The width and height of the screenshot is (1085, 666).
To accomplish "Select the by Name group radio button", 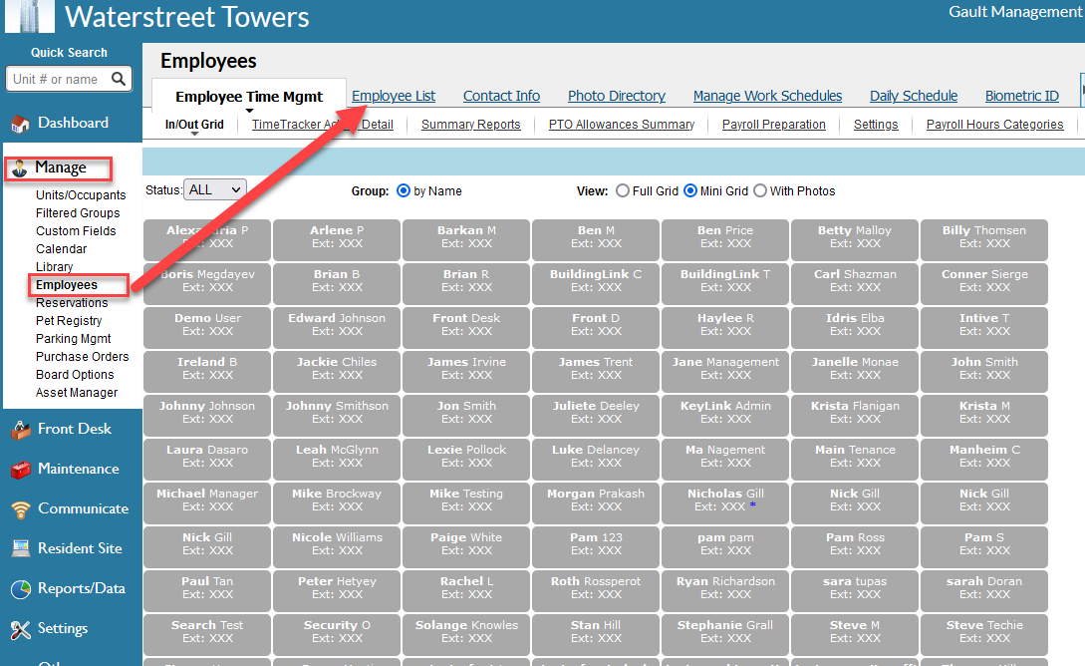I will (404, 190).
